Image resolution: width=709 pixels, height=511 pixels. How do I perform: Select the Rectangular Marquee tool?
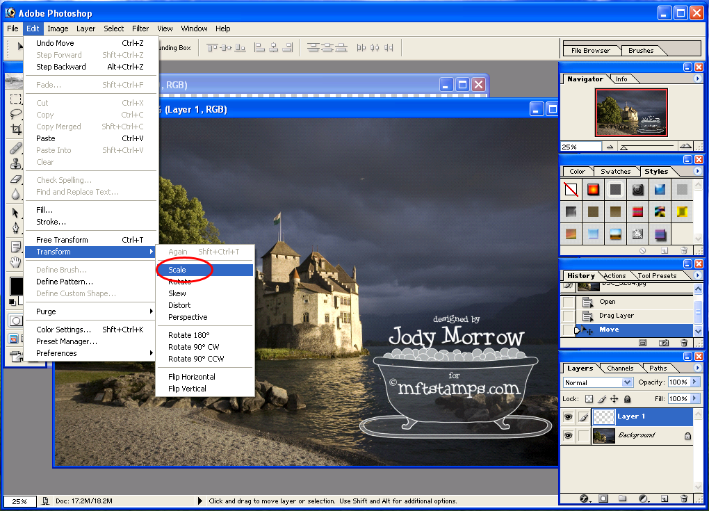click(x=15, y=99)
